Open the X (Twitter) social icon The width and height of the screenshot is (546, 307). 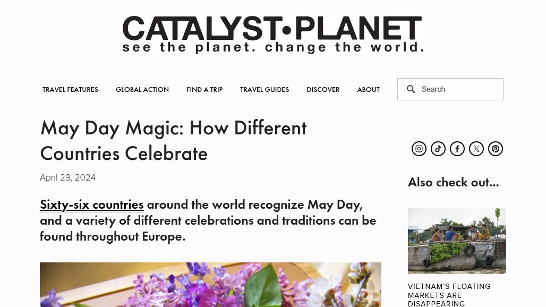[476, 149]
